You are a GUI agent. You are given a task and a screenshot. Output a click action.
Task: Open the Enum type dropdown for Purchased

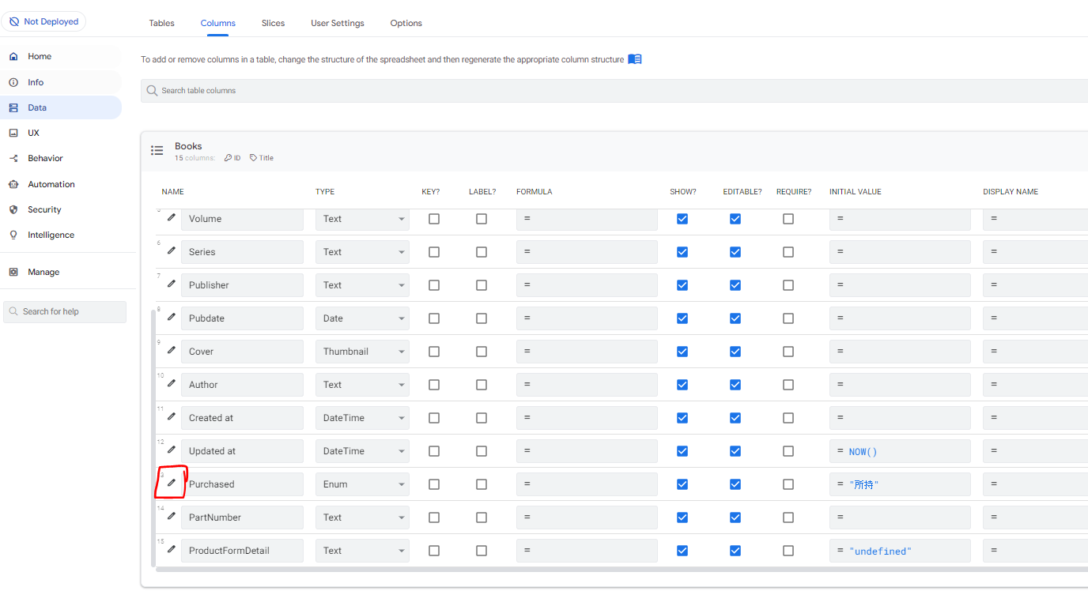pyautogui.click(x=361, y=484)
